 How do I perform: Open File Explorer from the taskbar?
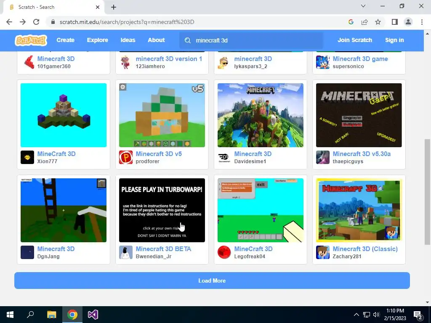51,315
